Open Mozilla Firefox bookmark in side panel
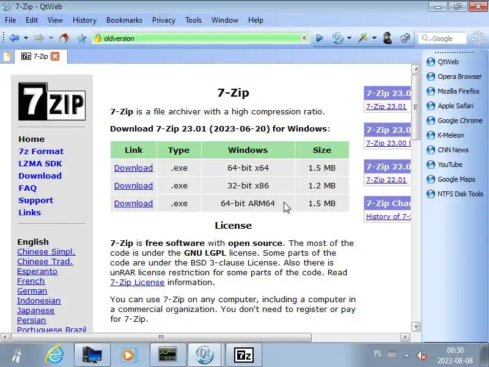The height and width of the screenshot is (367, 489). coord(453,91)
